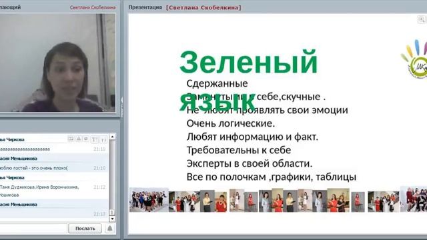The width and height of the screenshot is (427, 240).
Task: Click the chat scrollbar down arrow
Action: [x=112, y=219]
